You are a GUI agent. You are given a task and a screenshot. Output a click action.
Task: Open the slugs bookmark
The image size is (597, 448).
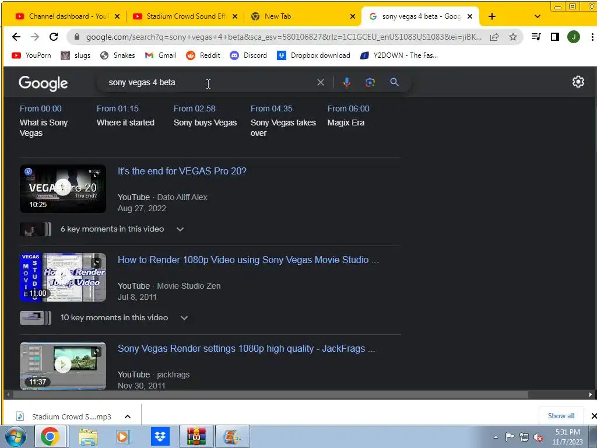75,55
